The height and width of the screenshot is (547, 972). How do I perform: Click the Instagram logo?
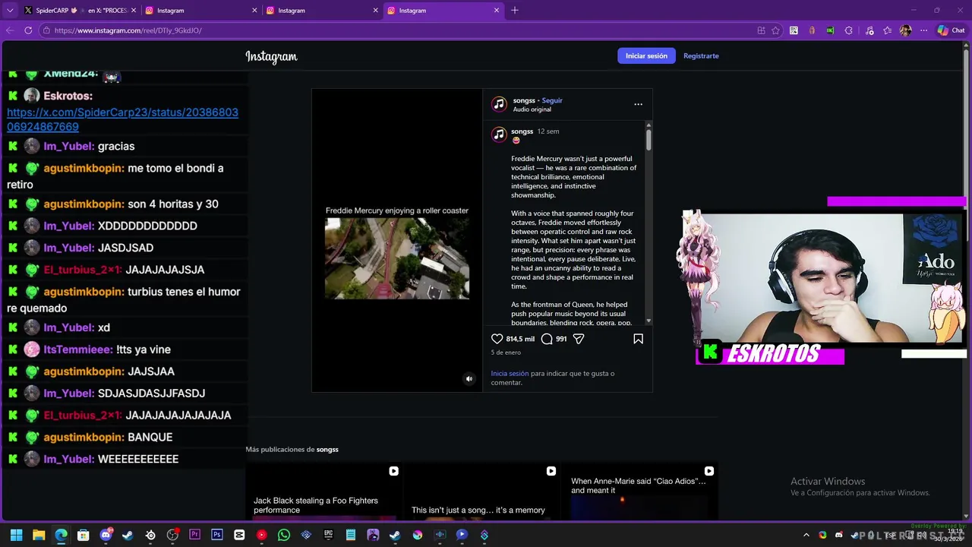[x=271, y=56]
